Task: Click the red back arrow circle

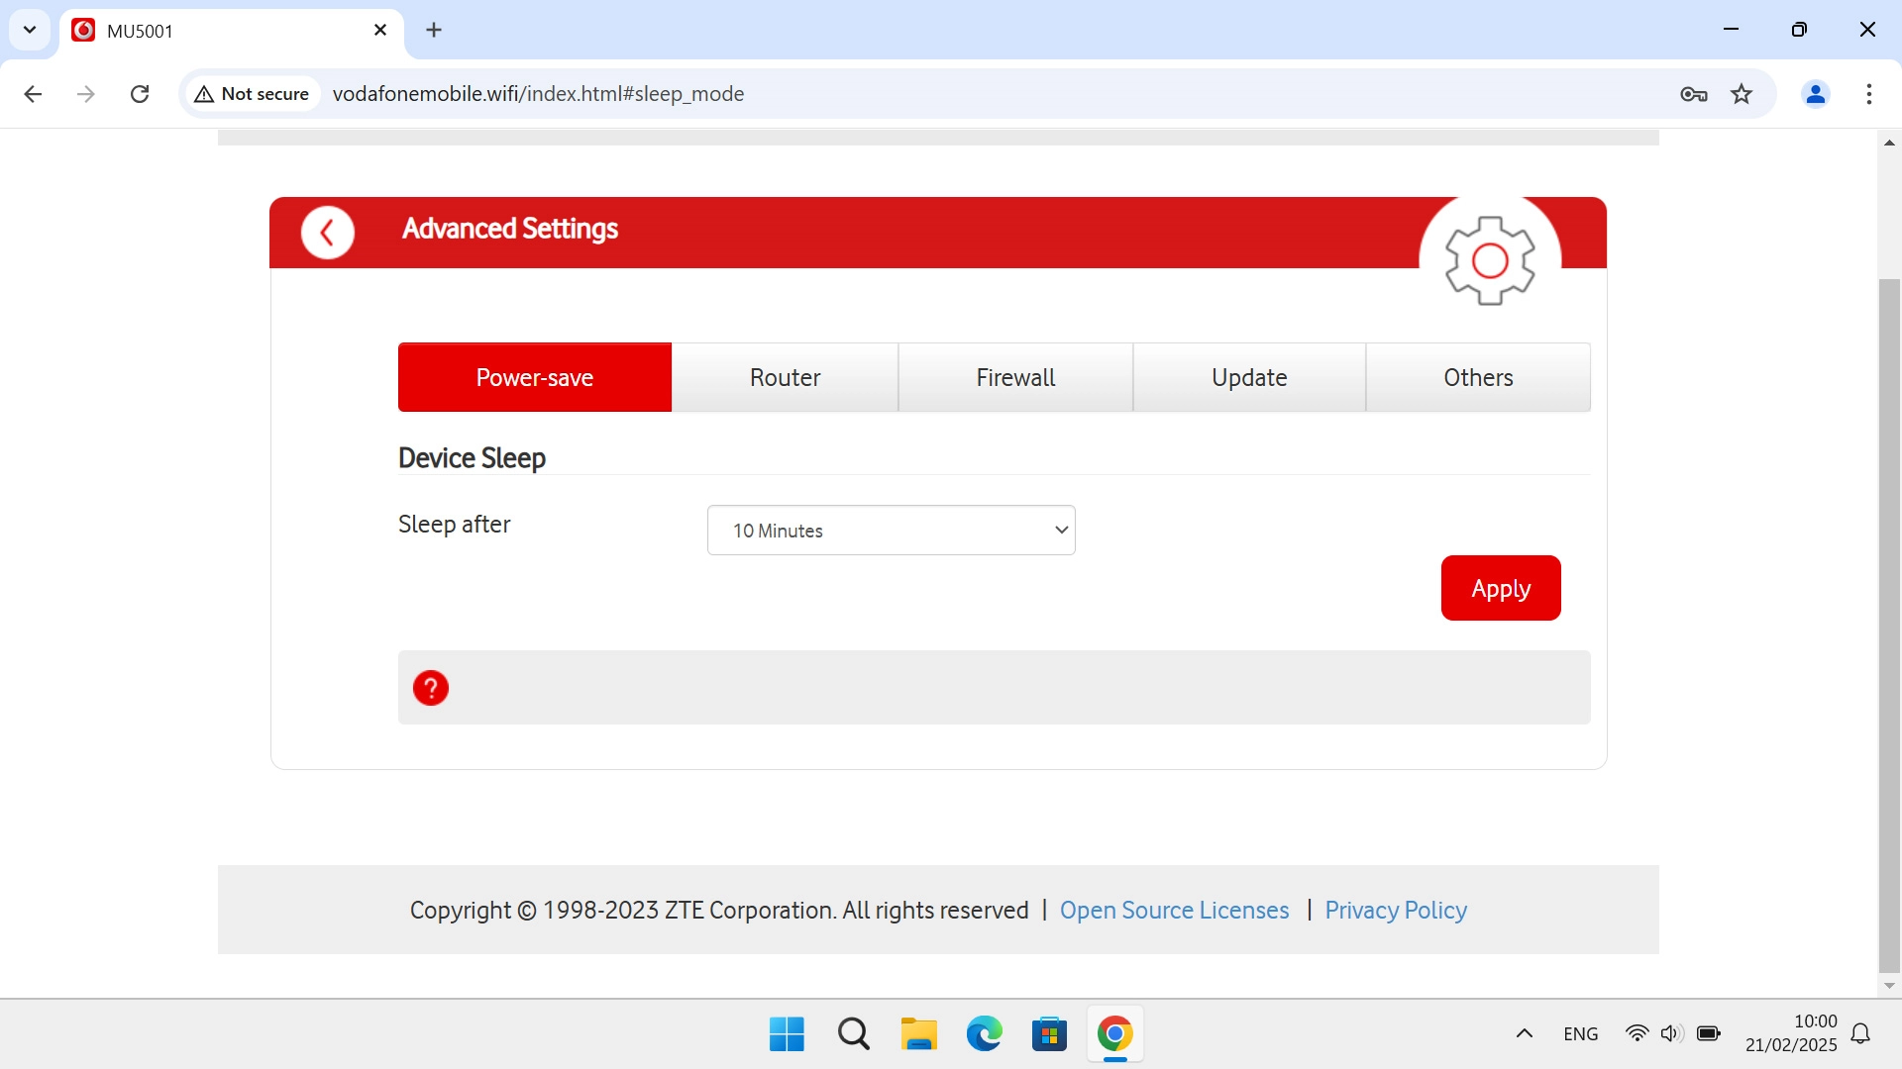Action: [x=327, y=234]
